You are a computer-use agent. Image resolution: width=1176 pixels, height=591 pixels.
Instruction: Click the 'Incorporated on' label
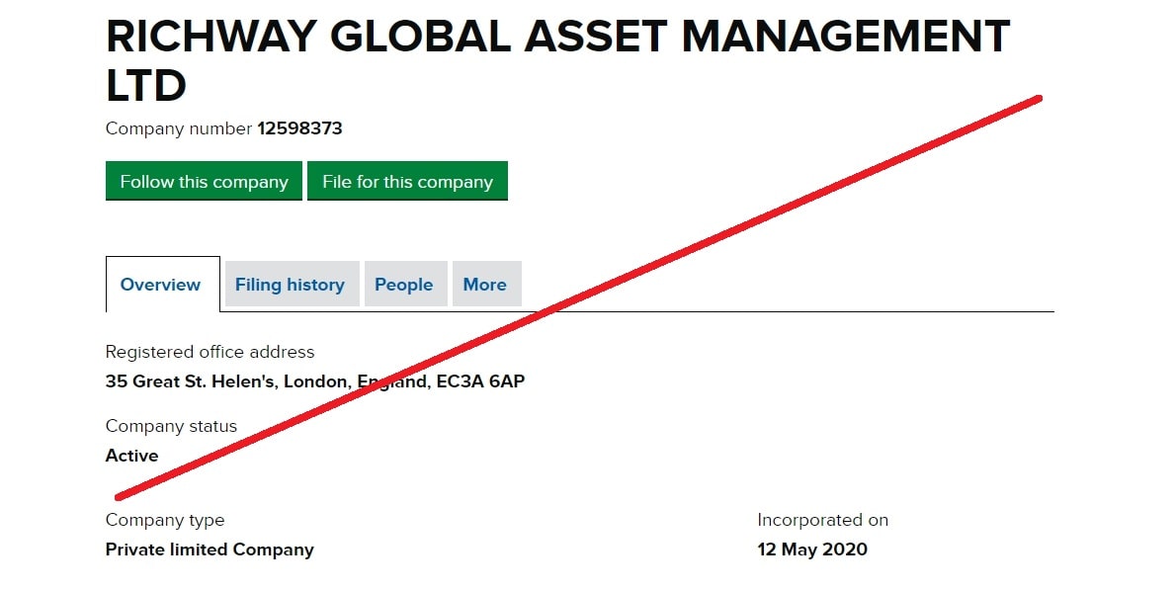[x=822, y=520]
